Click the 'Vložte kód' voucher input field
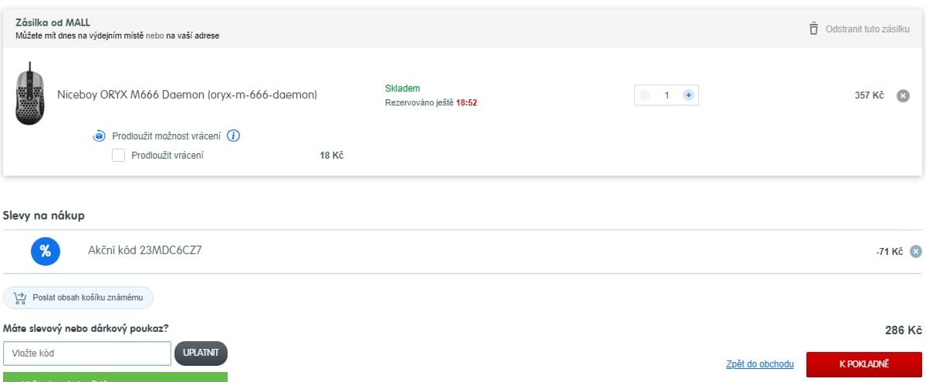The image size is (926, 382). click(x=87, y=354)
